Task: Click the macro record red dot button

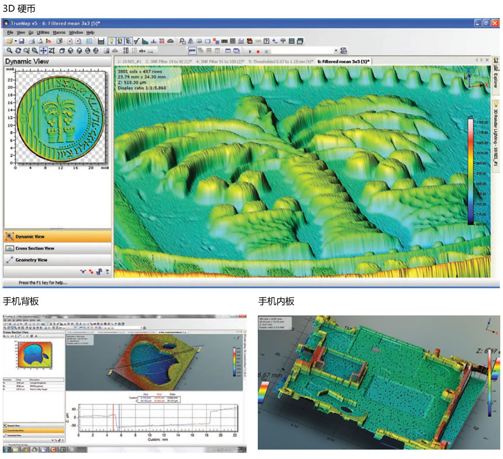Action: tap(258, 51)
